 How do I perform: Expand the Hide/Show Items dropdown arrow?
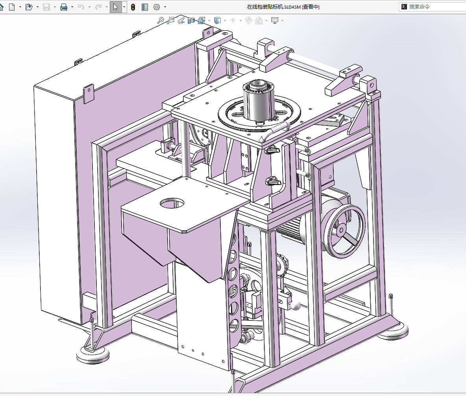(241, 20)
